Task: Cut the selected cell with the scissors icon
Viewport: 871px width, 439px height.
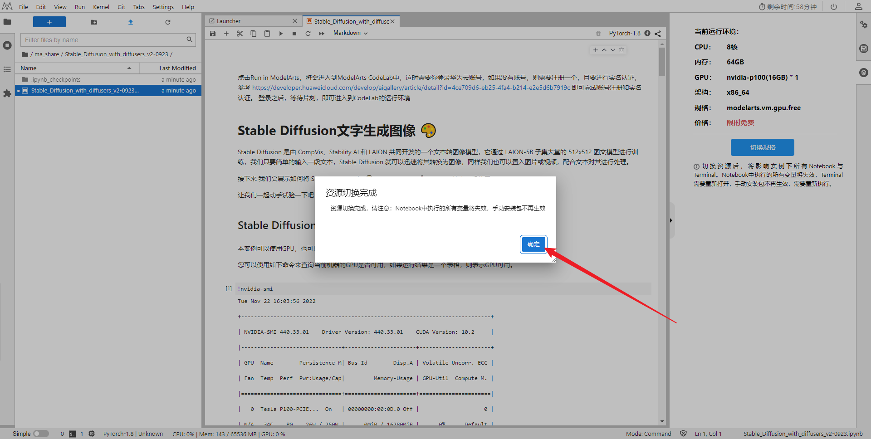Action: [240, 34]
